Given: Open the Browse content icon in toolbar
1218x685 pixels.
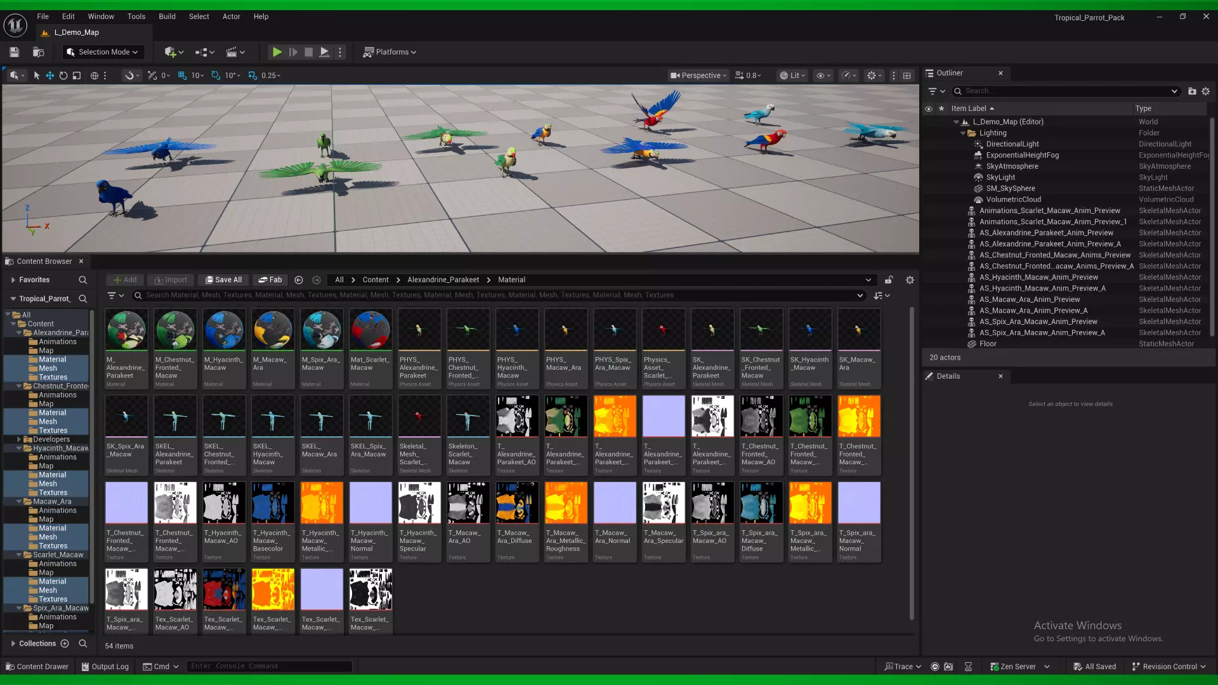Looking at the screenshot, I should (39, 52).
